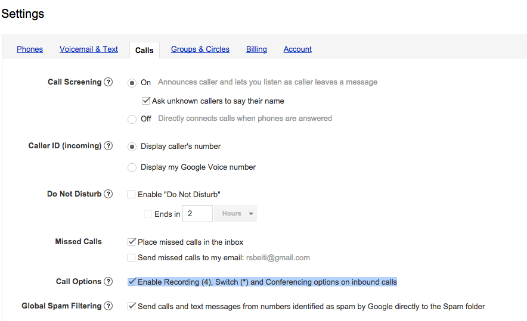
Task: Click the Call Screening help icon
Action: pos(108,82)
